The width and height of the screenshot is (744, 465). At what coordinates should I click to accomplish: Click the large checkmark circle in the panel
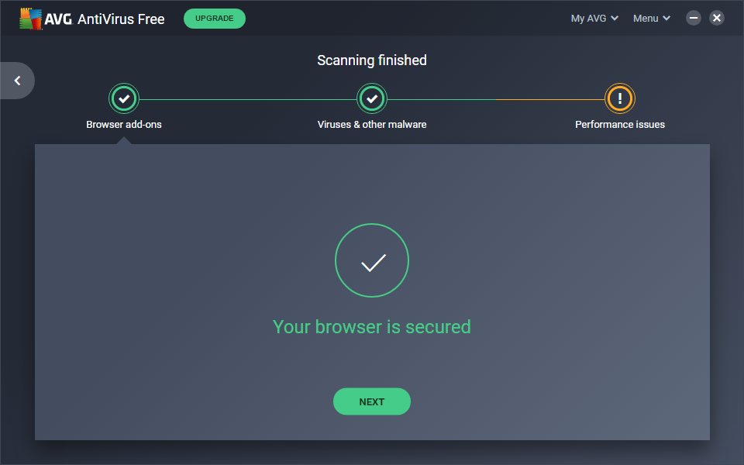tap(372, 262)
